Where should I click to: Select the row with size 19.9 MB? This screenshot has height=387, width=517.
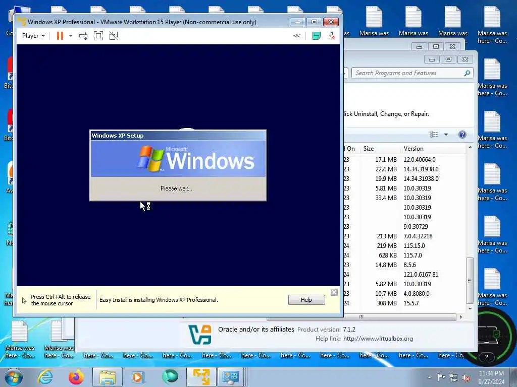tap(404, 179)
